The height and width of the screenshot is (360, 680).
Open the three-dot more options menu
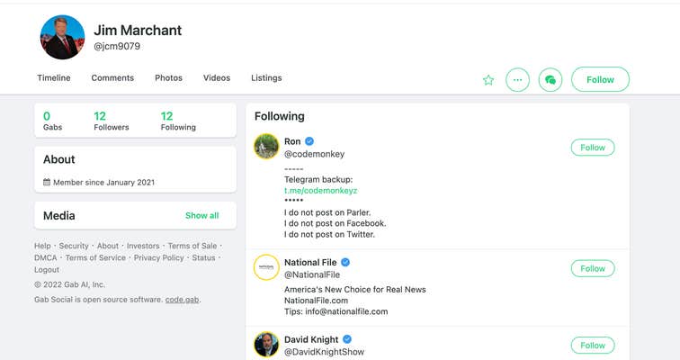click(517, 80)
